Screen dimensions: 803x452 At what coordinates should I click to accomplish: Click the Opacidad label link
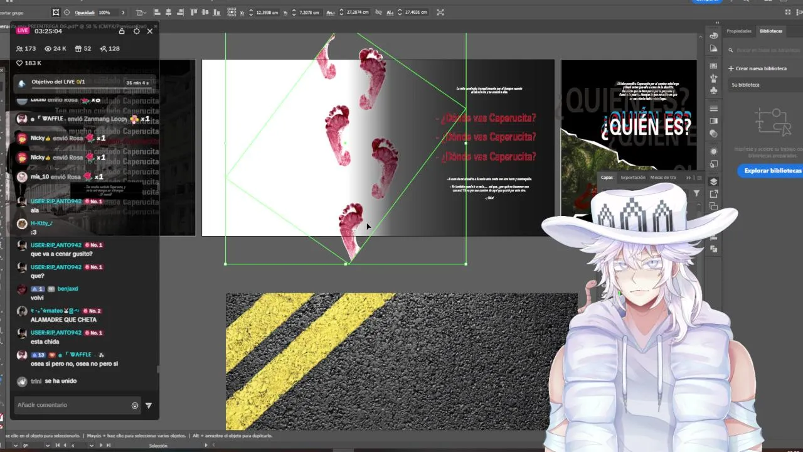(x=84, y=13)
